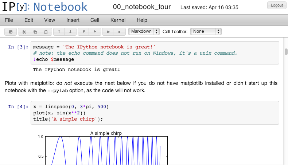Click the 'Last saved: Apr 16 03:35' status

209,7
